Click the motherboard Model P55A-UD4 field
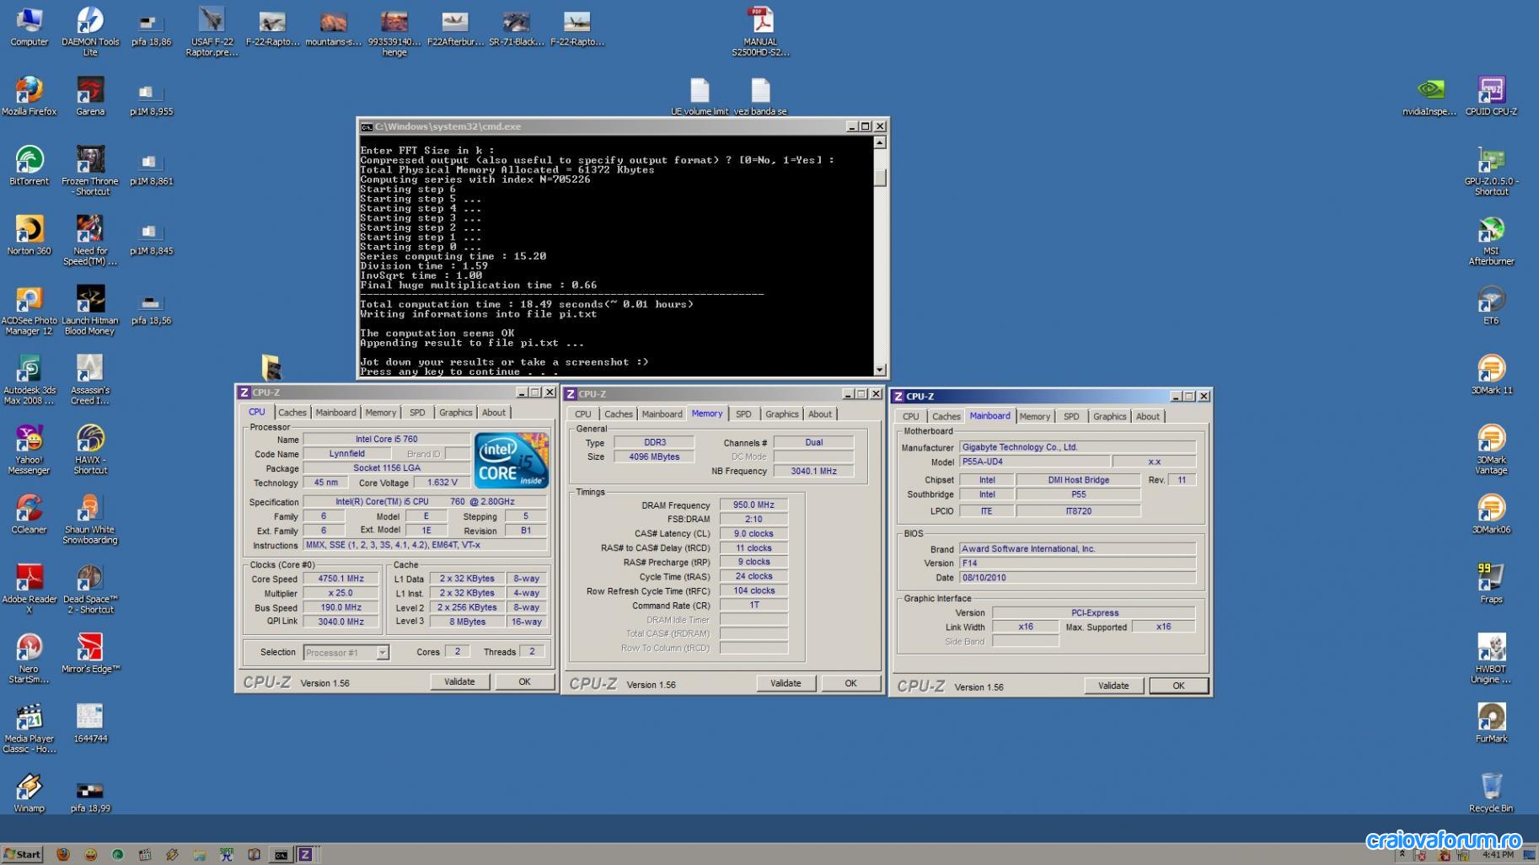The height and width of the screenshot is (865, 1539). tap(1034, 462)
